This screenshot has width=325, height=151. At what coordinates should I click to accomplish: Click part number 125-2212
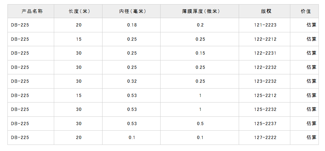[265, 95]
